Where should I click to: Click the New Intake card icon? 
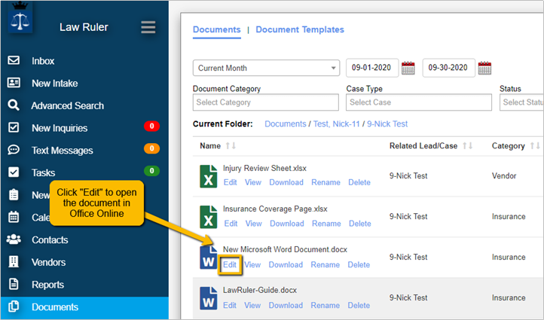tap(14, 83)
